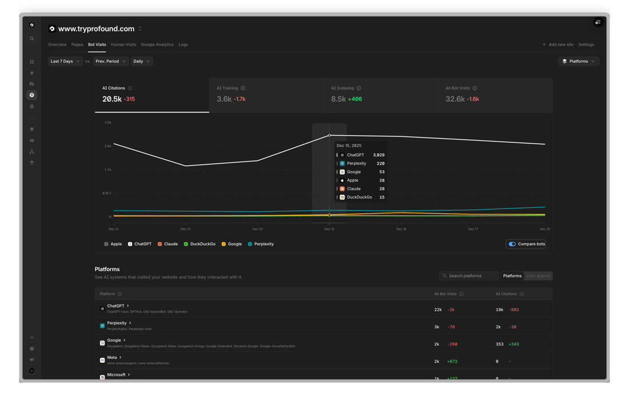Select the AI Citations metric card
Screen dimensions: 629x408
click(152, 95)
